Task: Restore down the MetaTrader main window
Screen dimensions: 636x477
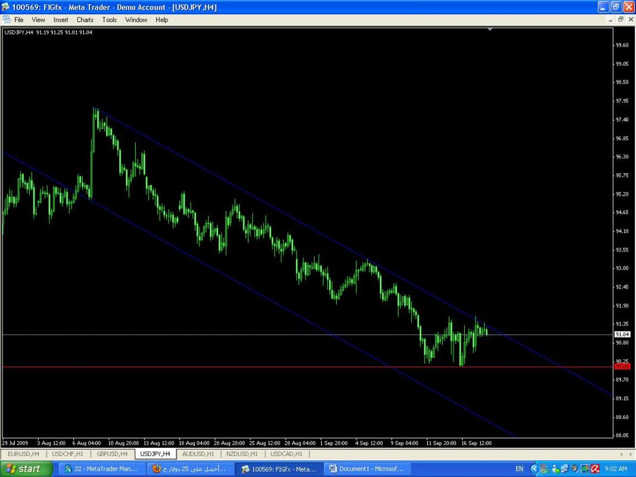Action: click(x=616, y=7)
